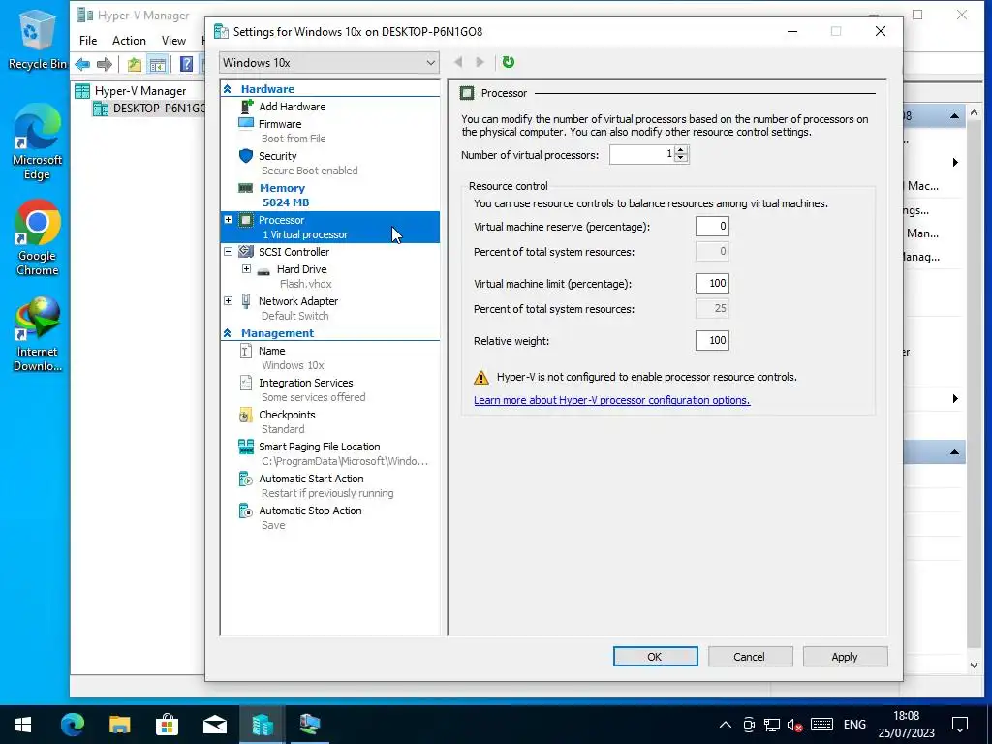Click the next virtual machine arrow
The width and height of the screenshot is (992, 744).
pos(480,62)
